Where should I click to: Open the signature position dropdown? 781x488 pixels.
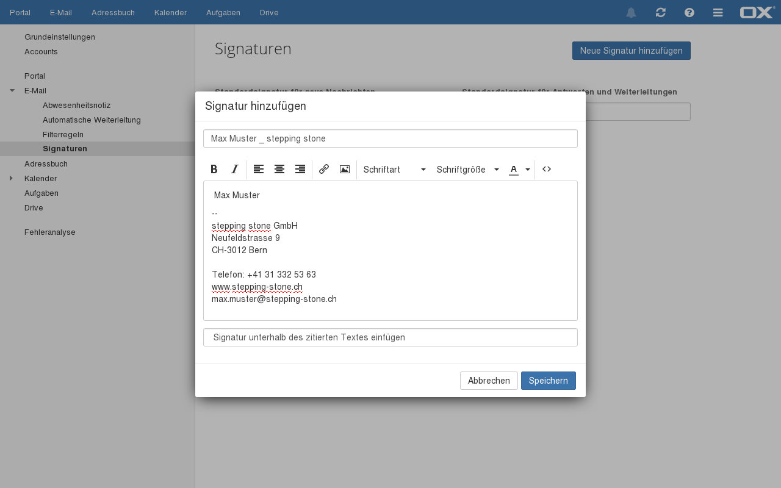(390, 337)
